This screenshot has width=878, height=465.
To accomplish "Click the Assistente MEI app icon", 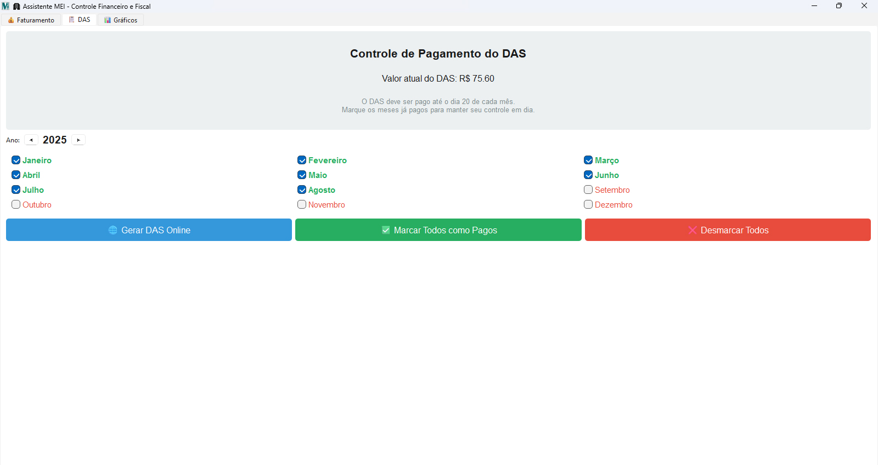I will click(x=5, y=6).
